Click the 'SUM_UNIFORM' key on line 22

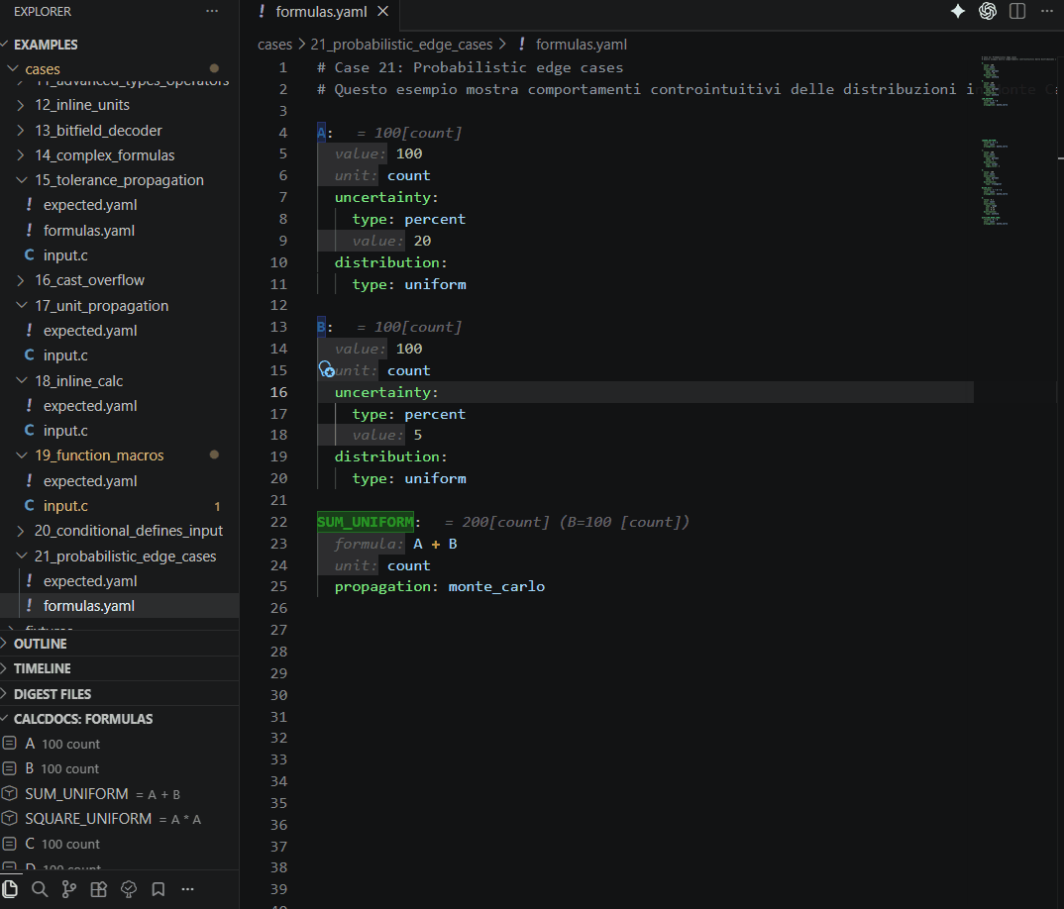click(x=366, y=522)
